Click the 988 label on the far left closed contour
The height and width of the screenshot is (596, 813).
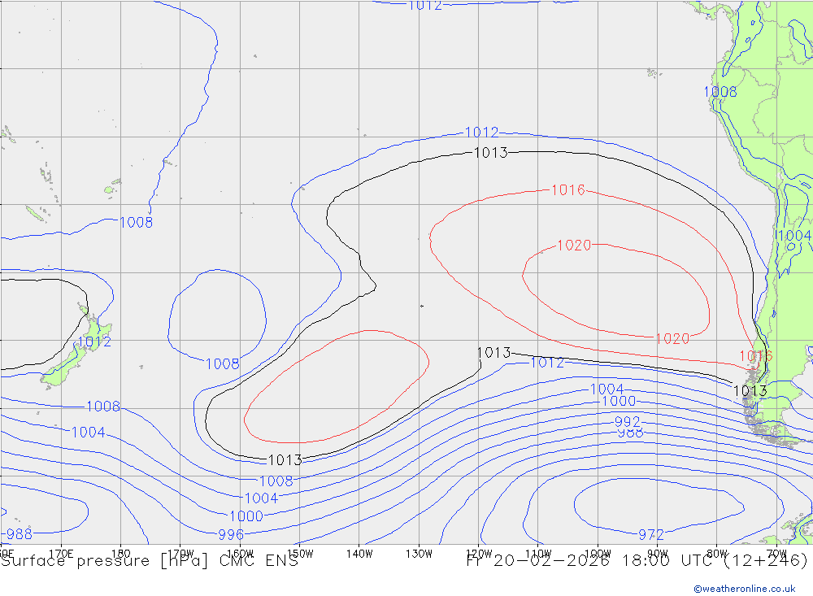(20, 533)
